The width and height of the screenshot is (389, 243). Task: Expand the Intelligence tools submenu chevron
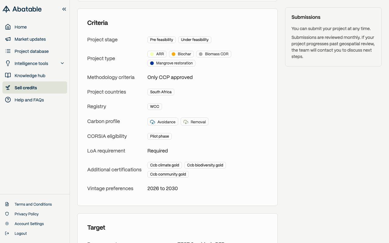pos(62,63)
